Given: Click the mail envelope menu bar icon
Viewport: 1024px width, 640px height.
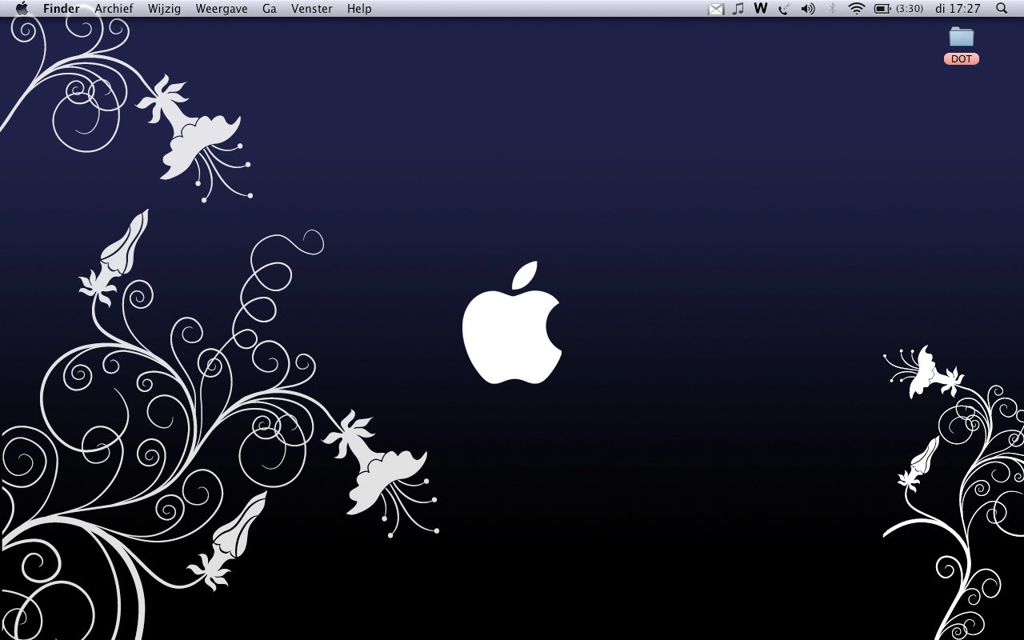Looking at the screenshot, I should pos(716,9).
